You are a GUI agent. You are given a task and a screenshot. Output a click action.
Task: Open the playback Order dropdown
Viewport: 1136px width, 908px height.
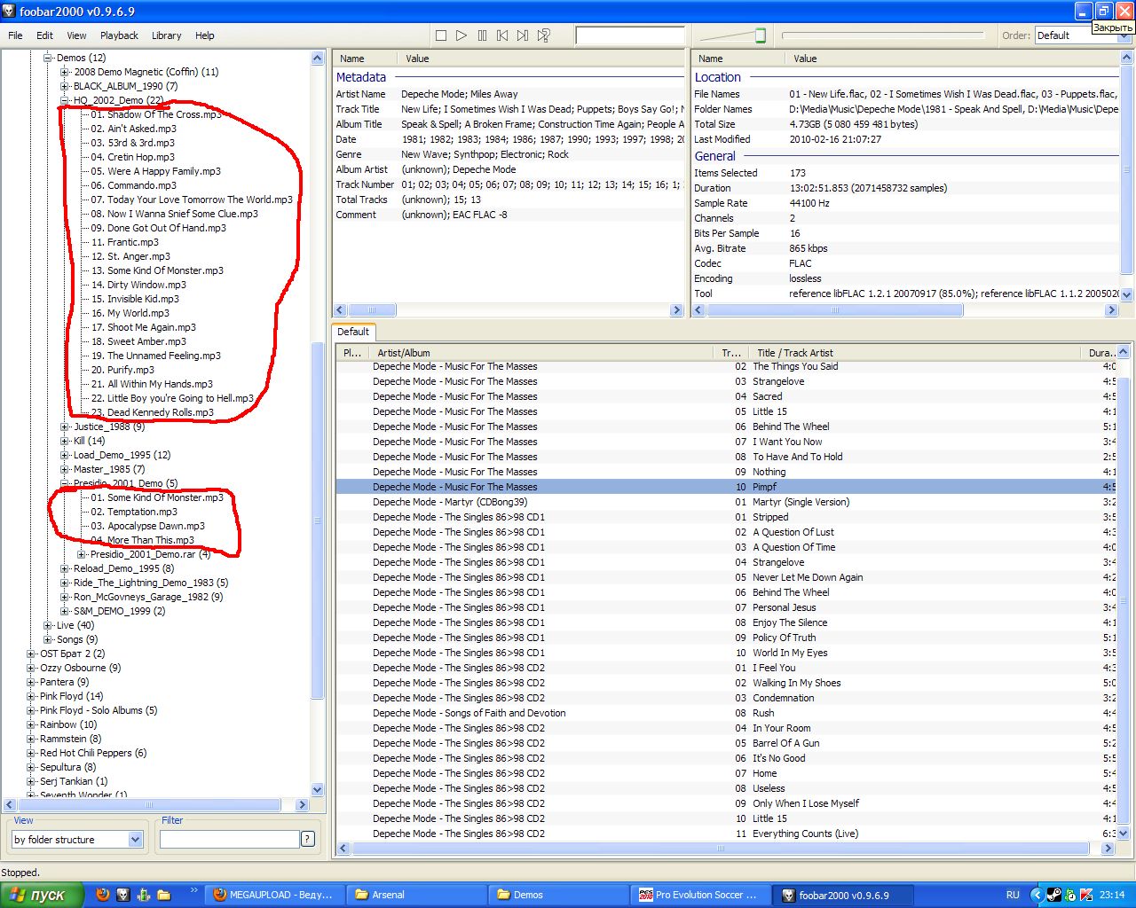pos(1082,35)
